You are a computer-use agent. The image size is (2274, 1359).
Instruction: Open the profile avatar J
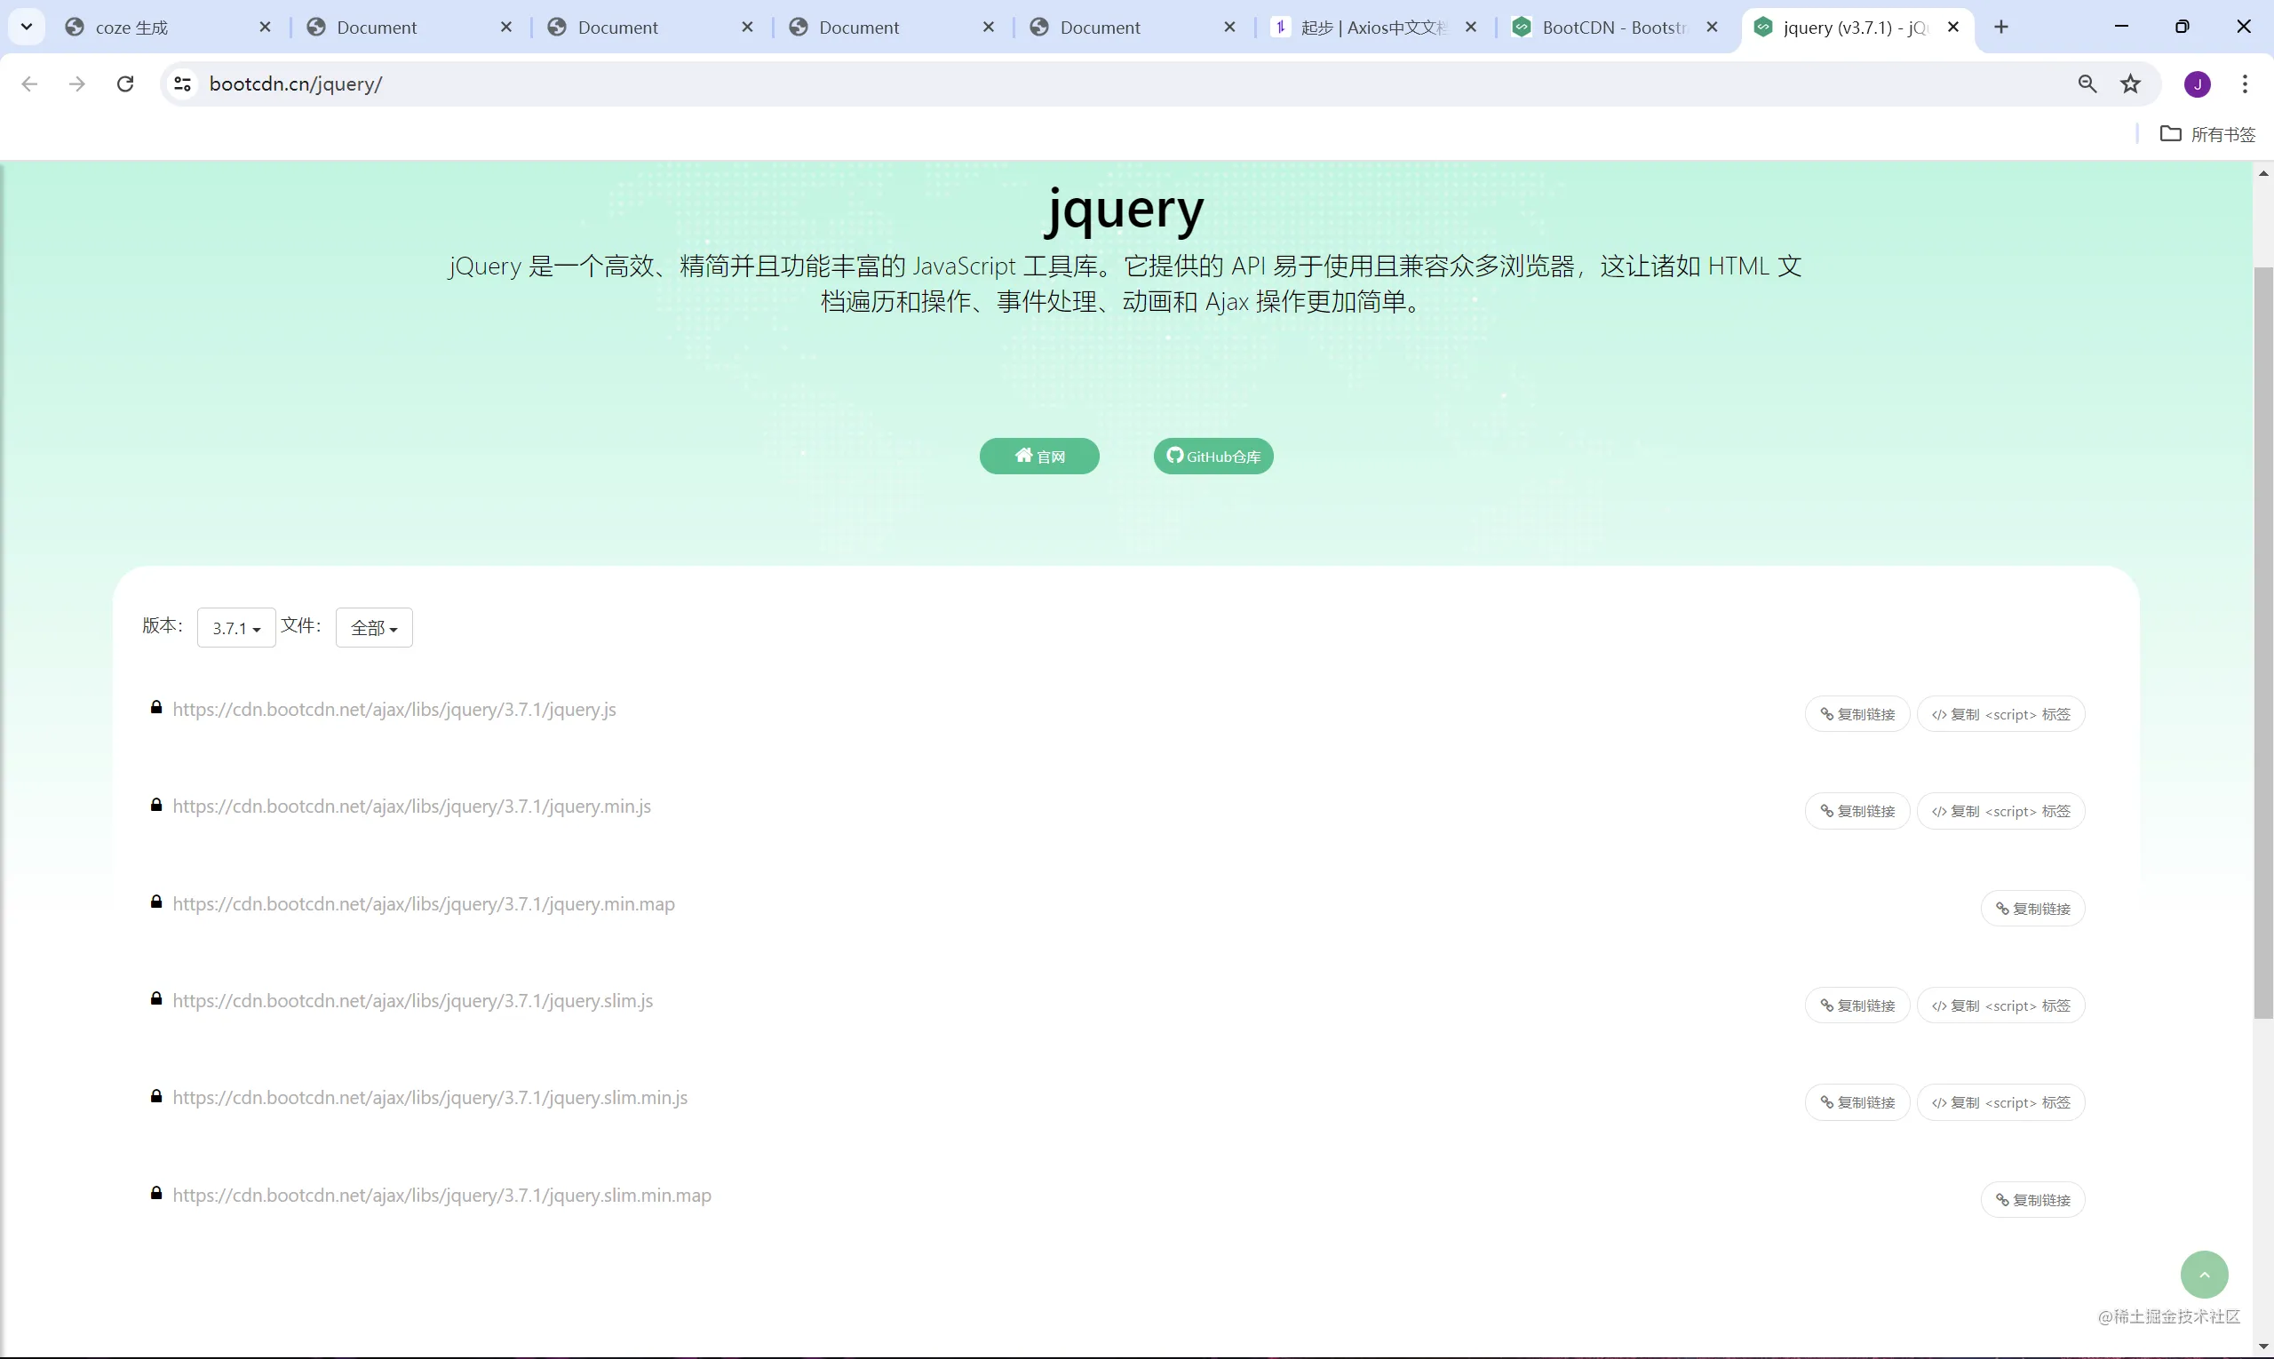[x=2198, y=84]
